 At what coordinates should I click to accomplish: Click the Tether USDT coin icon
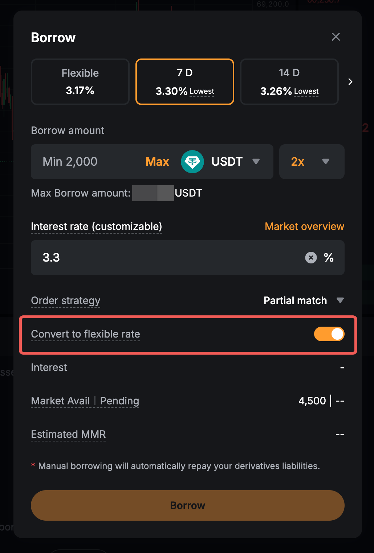point(192,162)
